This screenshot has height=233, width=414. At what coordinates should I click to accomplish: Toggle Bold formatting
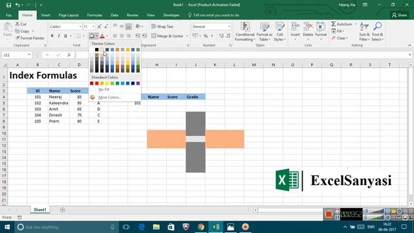52,36
